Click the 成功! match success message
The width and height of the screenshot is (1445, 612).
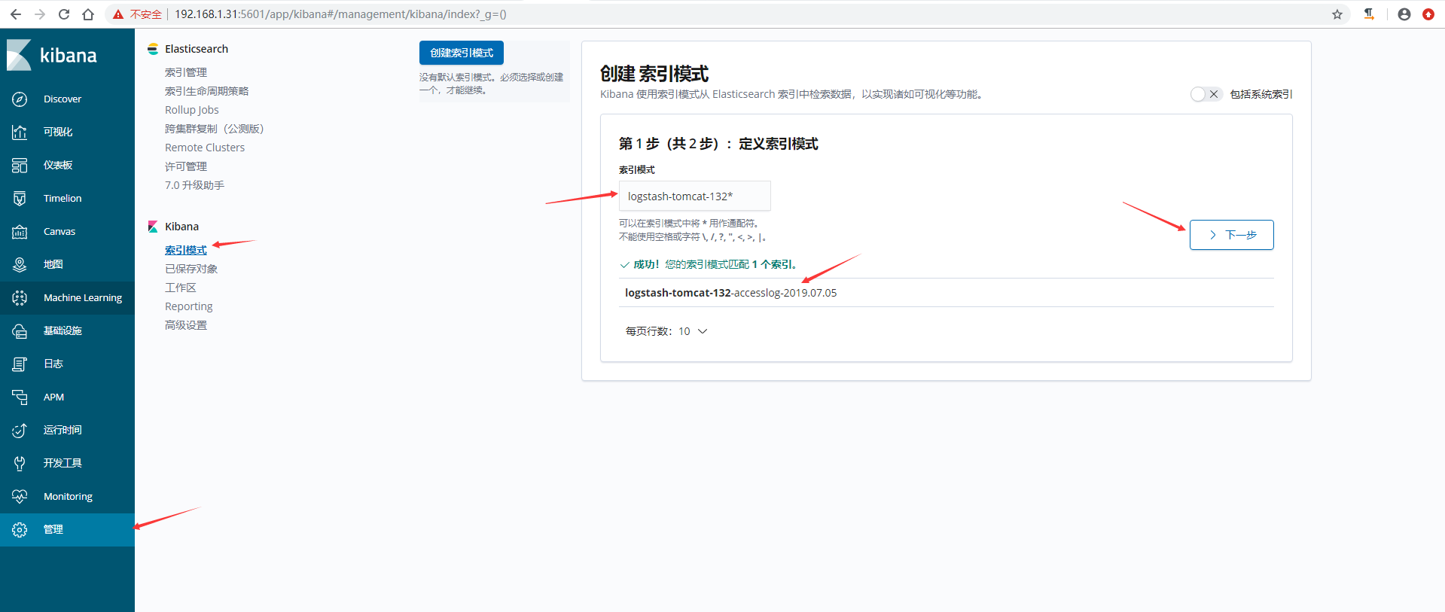tap(708, 264)
